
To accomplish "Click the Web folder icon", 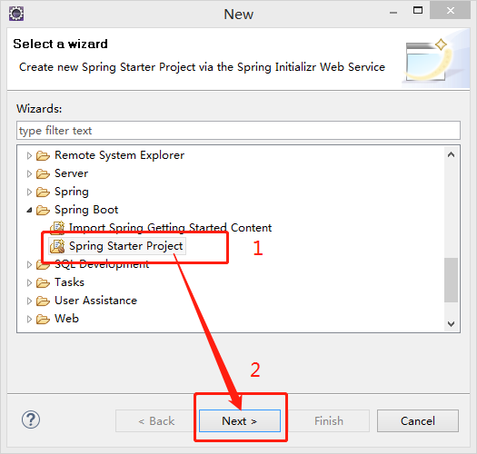I will click(x=43, y=320).
